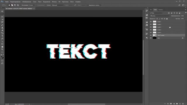
Task: Open the Edit Toolbar three-dots button
Action: 2,52
